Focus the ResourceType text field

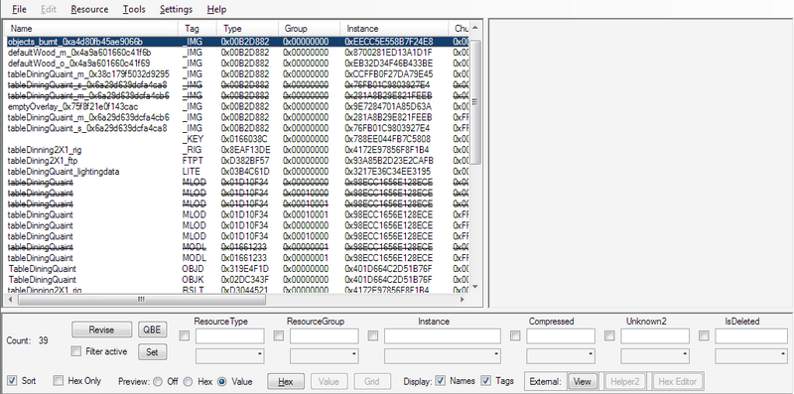click(x=230, y=335)
